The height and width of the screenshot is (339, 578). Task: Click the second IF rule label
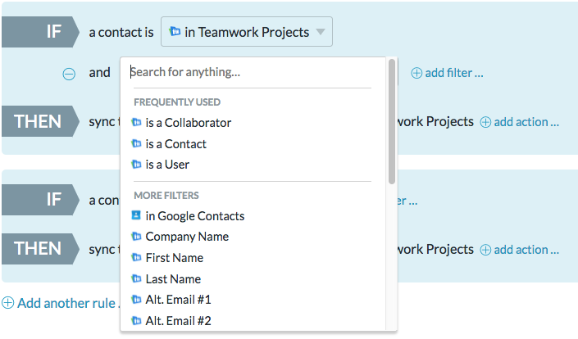[x=40, y=200]
